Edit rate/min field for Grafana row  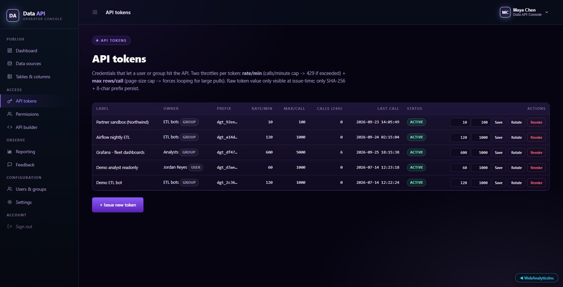[x=460, y=152]
